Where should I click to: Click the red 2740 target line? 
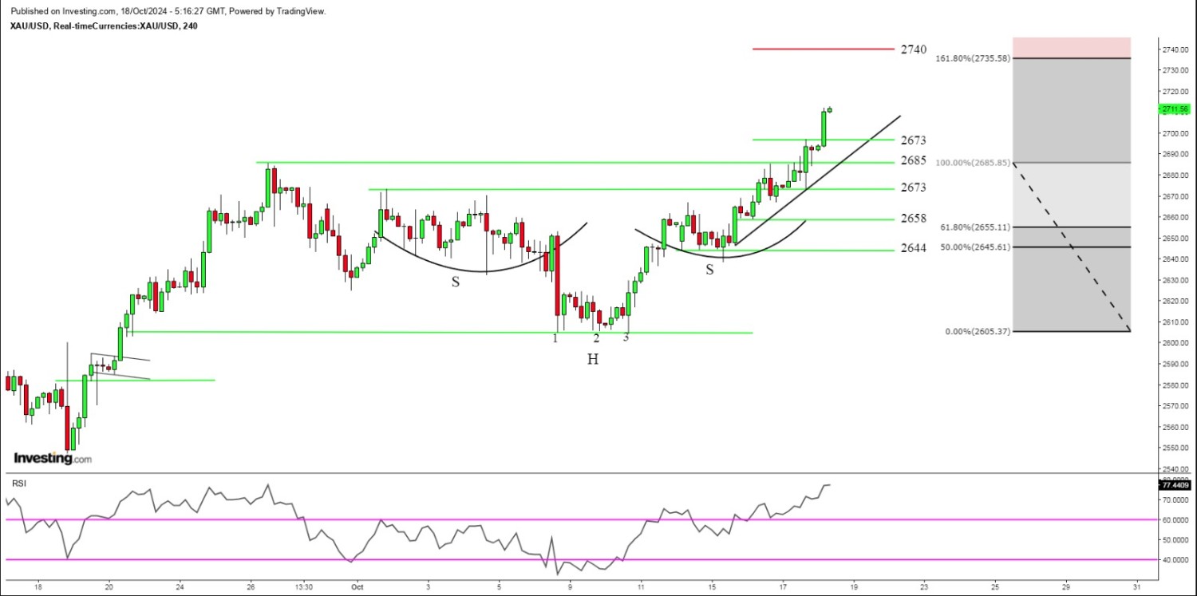[822, 49]
